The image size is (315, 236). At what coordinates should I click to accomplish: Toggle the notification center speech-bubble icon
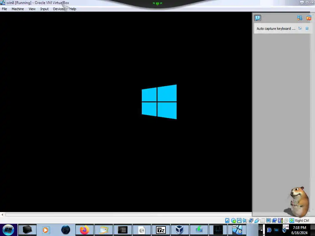tap(257, 18)
